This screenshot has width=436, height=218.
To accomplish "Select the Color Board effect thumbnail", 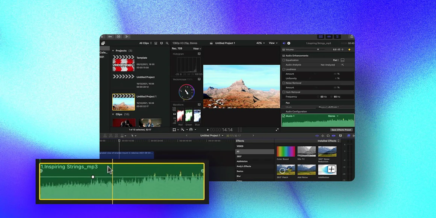I will point(286,151).
